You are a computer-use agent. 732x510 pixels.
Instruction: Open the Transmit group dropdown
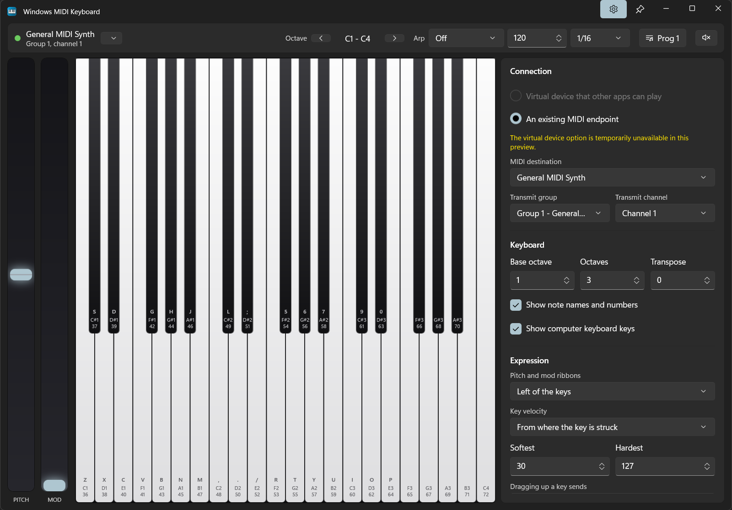[560, 213]
